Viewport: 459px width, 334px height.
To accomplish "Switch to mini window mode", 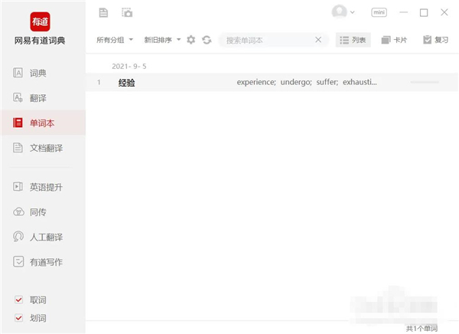I will (x=379, y=12).
